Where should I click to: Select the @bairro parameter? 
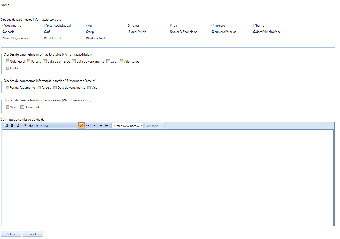click(259, 26)
